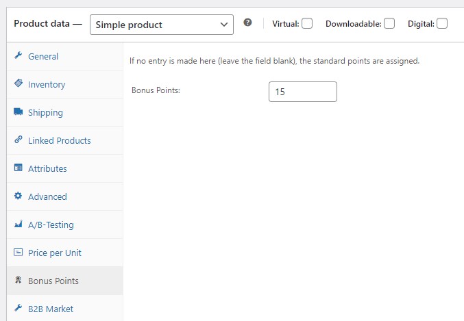Open the B2B Market tab
Screen dimensions: 464x321
coord(51,309)
